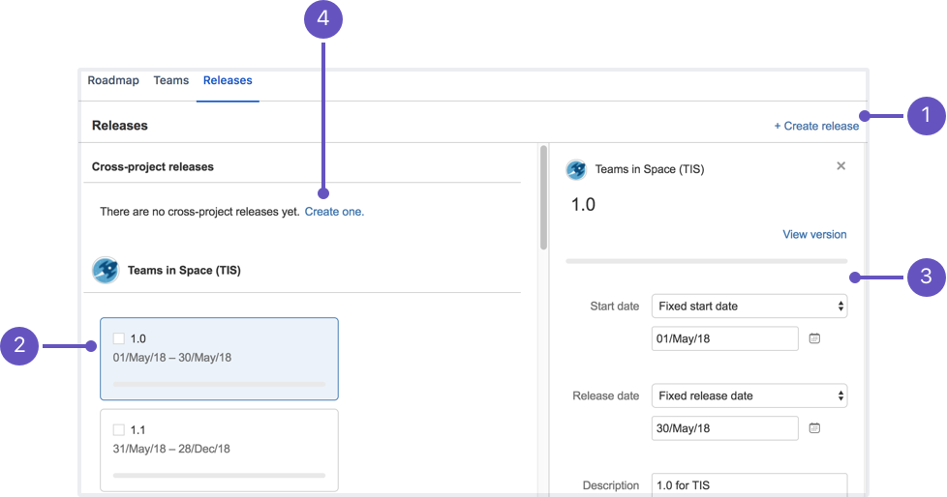Image resolution: width=947 pixels, height=497 pixels.
Task: Click the Create one link
Action: click(x=334, y=212)
